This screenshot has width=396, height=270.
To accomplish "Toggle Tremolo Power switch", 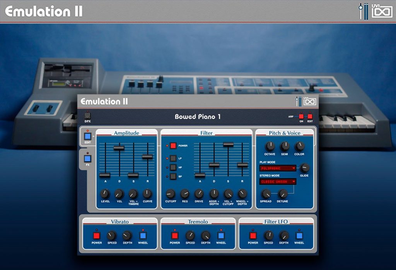I will (175, 236).
